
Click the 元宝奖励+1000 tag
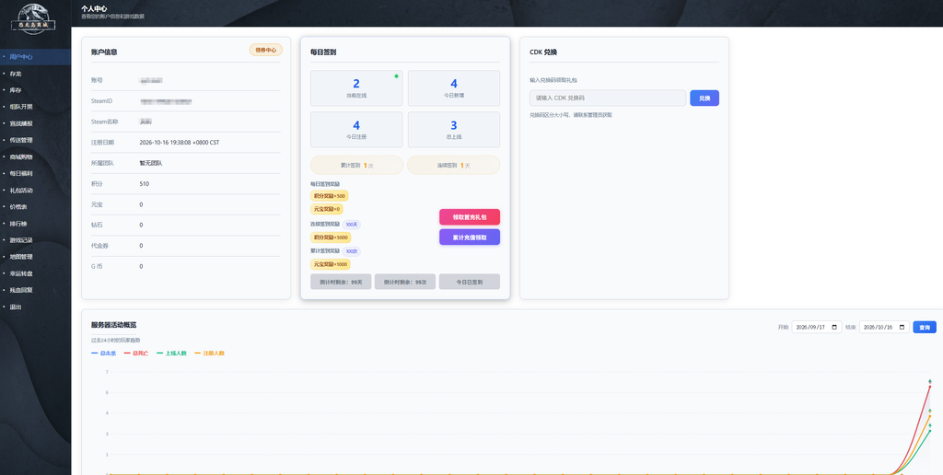(331, 264)
